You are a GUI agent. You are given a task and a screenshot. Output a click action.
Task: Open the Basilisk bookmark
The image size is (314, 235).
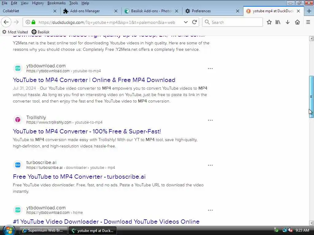tap(40, 32)
